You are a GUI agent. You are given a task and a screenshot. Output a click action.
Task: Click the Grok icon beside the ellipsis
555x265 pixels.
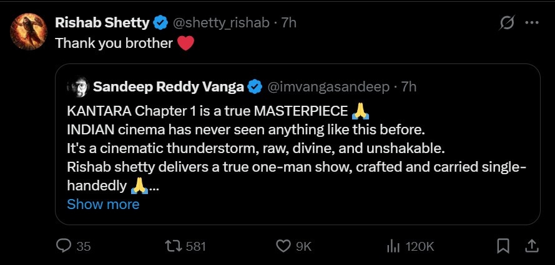pyautogui.click(x=508, y=23)
